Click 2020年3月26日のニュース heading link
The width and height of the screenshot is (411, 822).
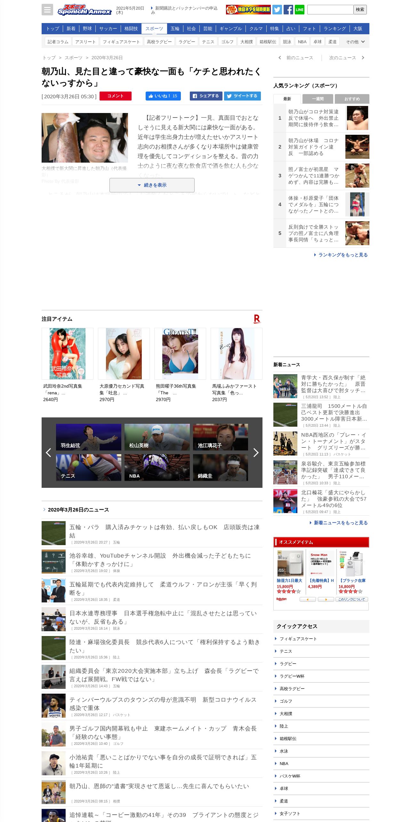[78, 510]
